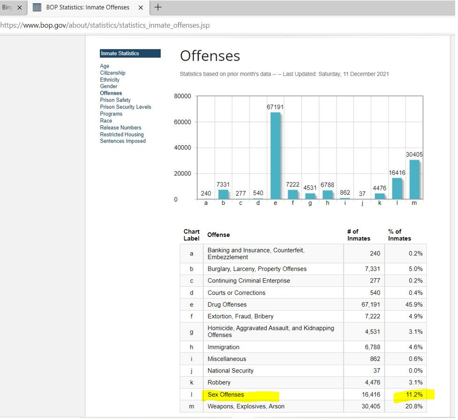458x420 pixels.
Task: Switch to BOP Statistics: Inmate Offenses tab
Action: point(88,8)
